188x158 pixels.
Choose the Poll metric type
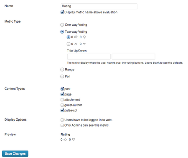[x=62, y=76]
